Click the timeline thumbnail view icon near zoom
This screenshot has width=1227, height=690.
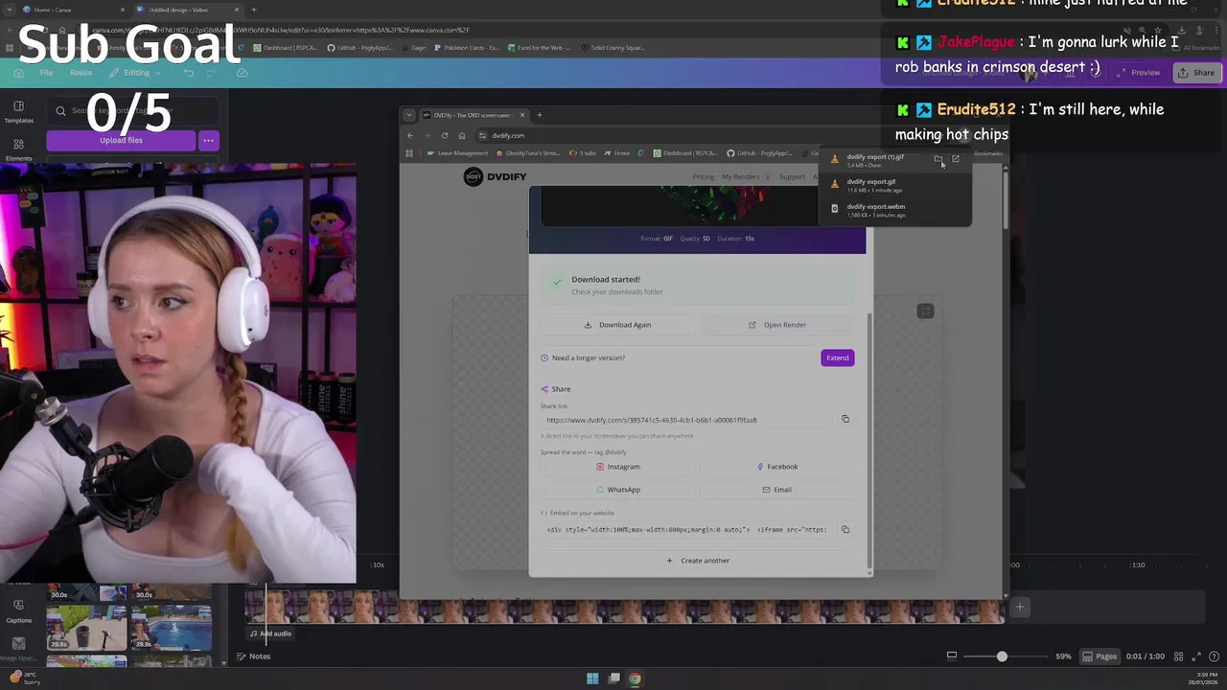coord(952,656)
